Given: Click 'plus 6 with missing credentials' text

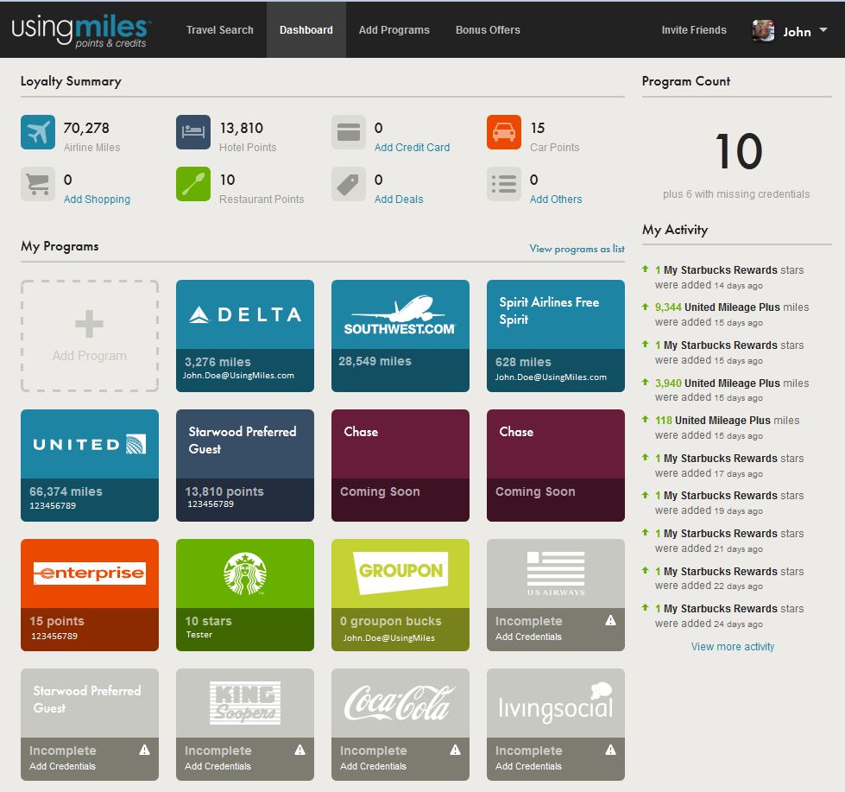Looking at the screenshot, I should 736,194.
